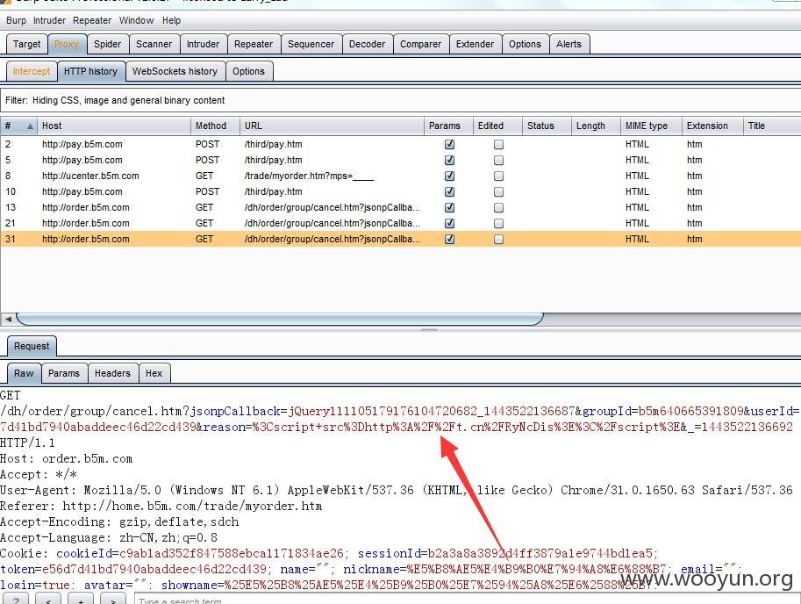Sort by the Length column header
Viewport: 801px width, 604px height.
595,126
